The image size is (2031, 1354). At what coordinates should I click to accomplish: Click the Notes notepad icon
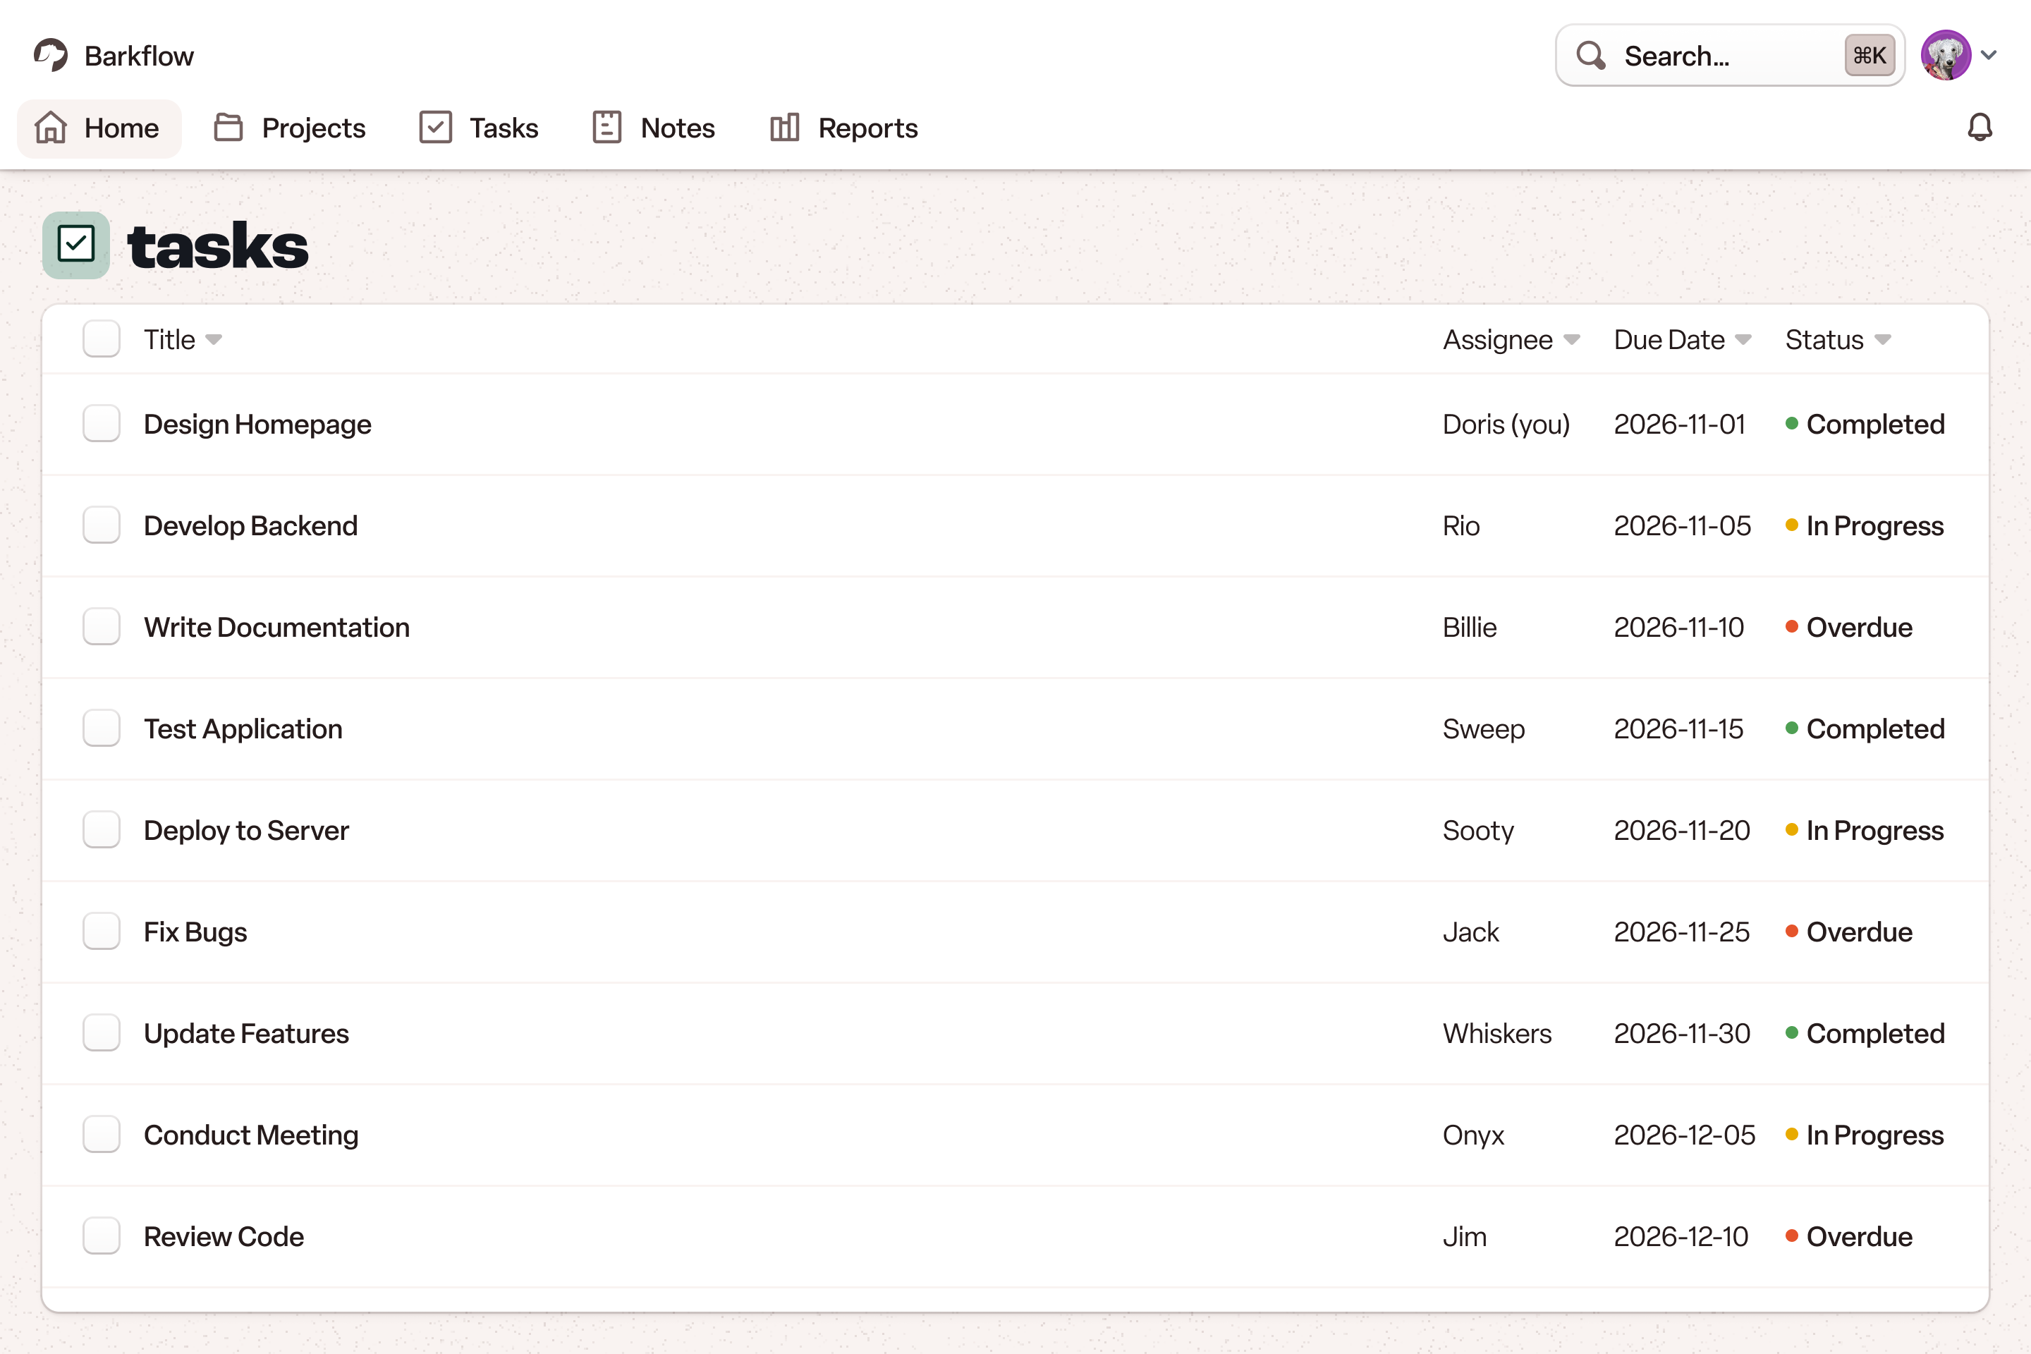(606, 128)
